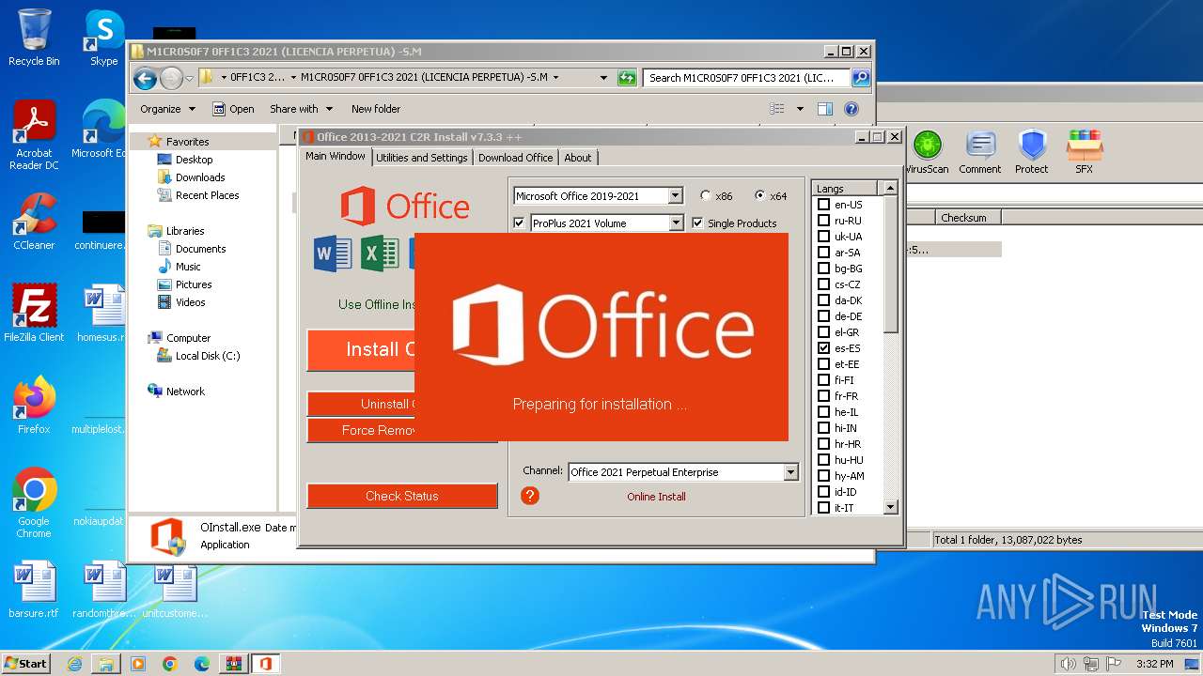Check the en-US language box

tap(824, 205)
